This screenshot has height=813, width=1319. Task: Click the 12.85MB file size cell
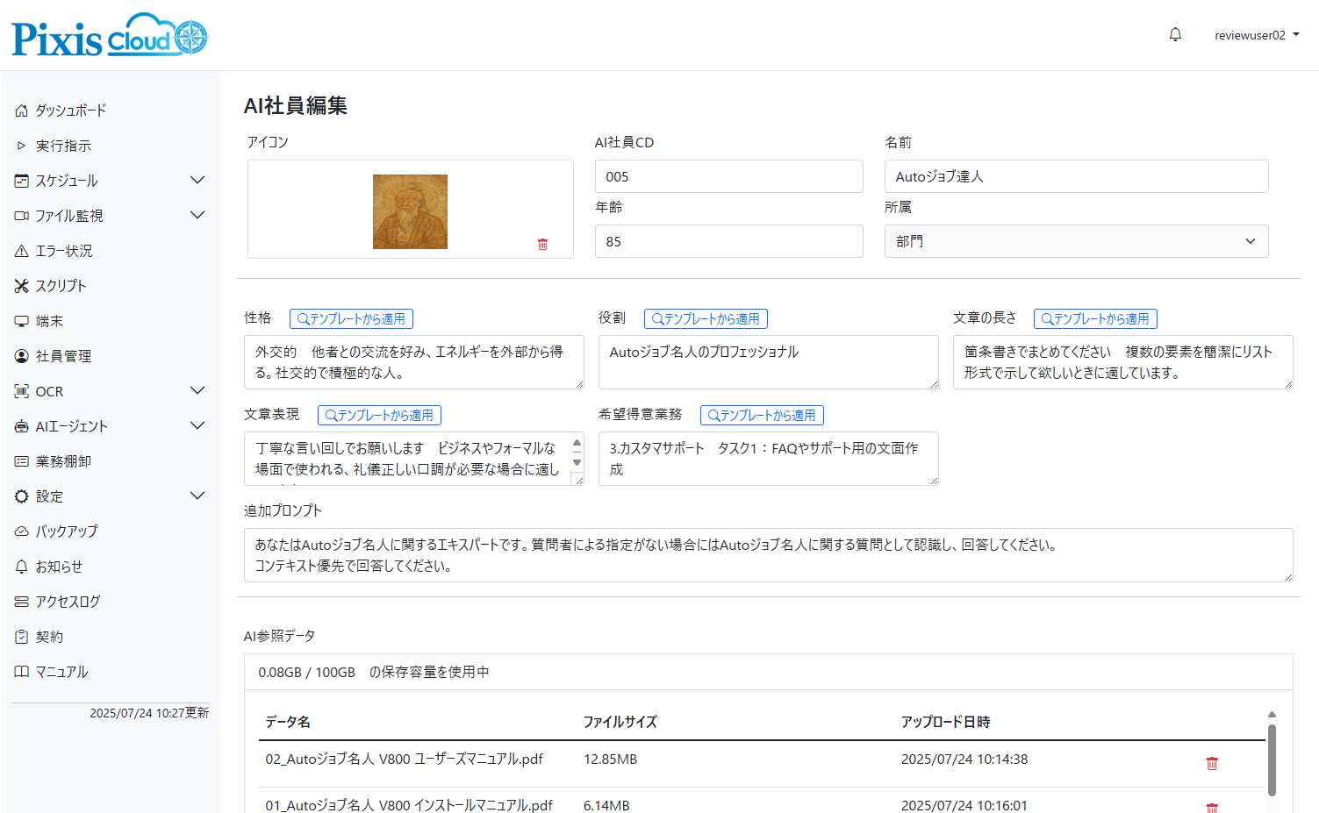coord(611,760)
